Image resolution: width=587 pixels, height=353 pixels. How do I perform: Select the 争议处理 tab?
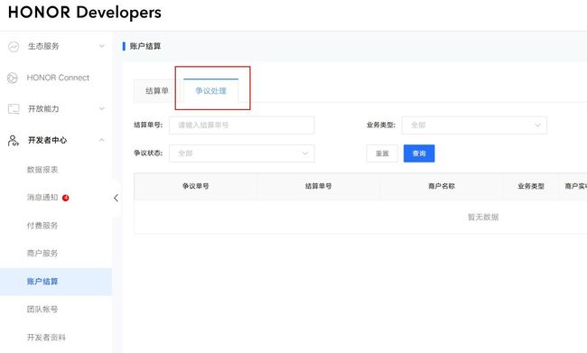point(210,90)
